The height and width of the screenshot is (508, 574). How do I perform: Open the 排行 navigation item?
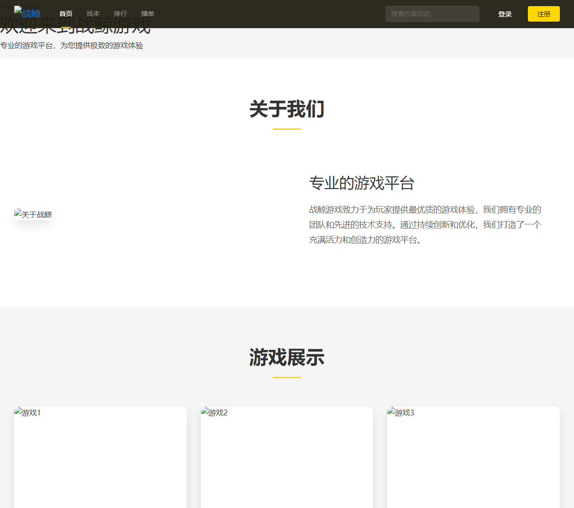[x=120, y=14]
